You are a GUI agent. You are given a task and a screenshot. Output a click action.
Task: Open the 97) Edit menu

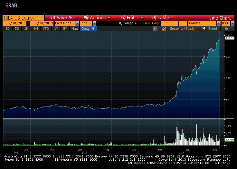pos(127,18)
